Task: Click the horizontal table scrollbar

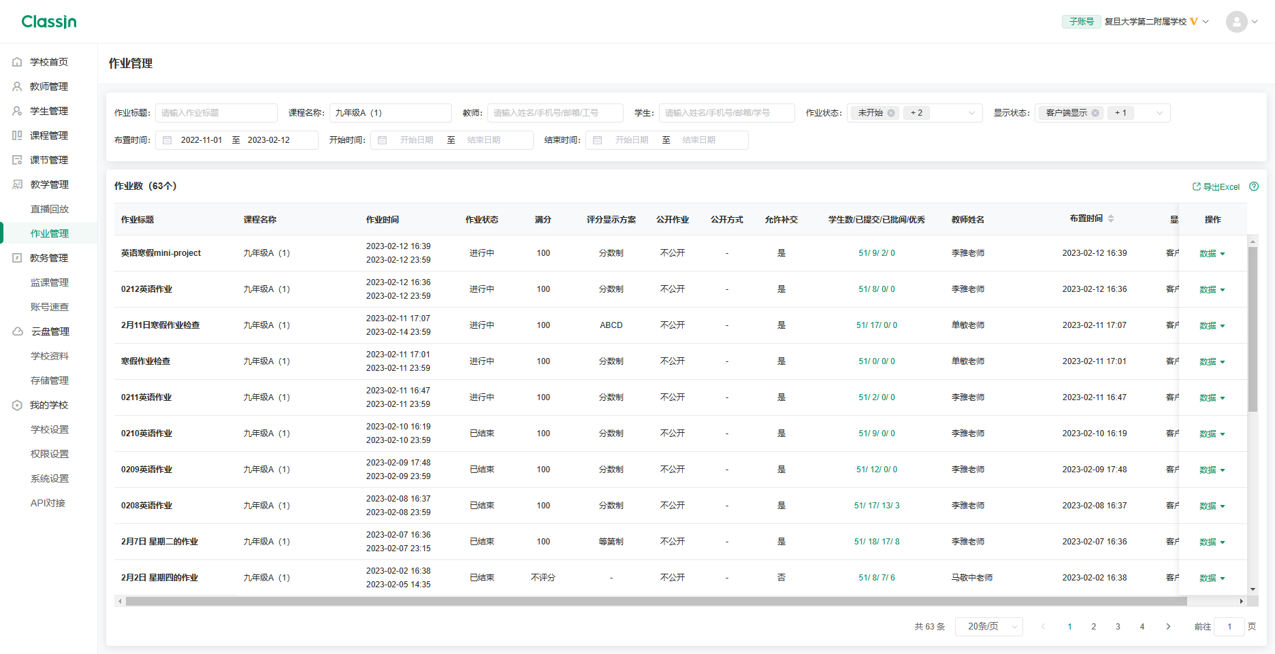Action: point(656,601)
